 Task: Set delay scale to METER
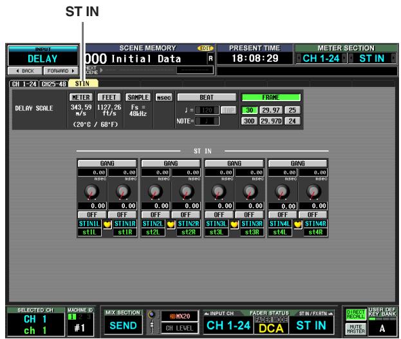pyautogui.click(x=81, y=97)
